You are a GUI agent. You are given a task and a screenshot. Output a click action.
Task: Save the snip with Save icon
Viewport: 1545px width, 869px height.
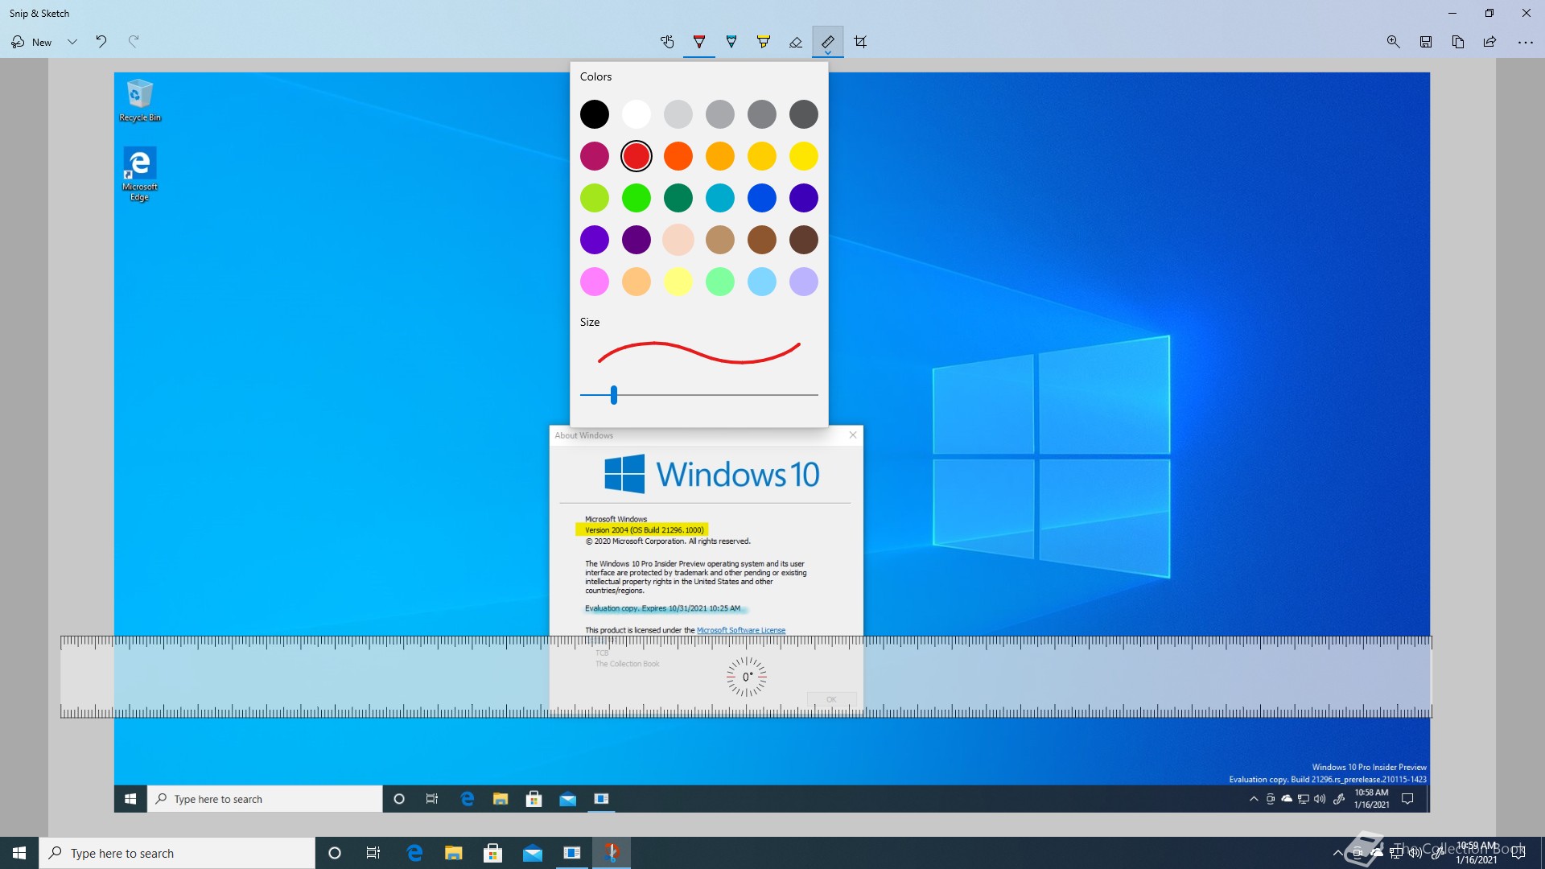[1426, 42]
